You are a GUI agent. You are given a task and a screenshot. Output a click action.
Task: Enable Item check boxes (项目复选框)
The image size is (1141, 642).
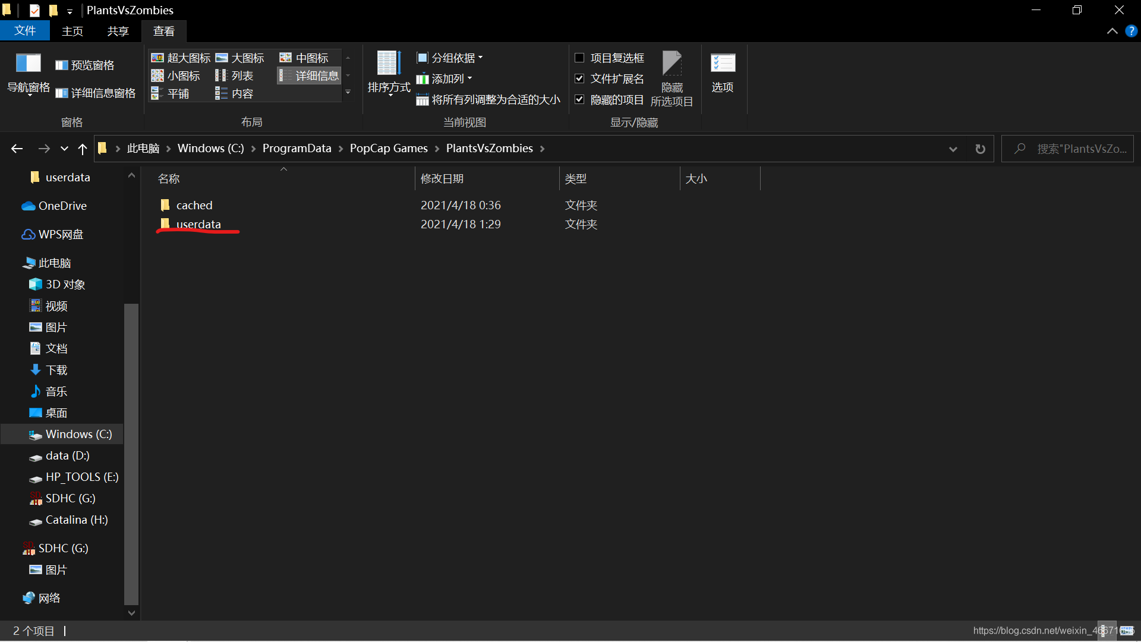coord(609,58)
